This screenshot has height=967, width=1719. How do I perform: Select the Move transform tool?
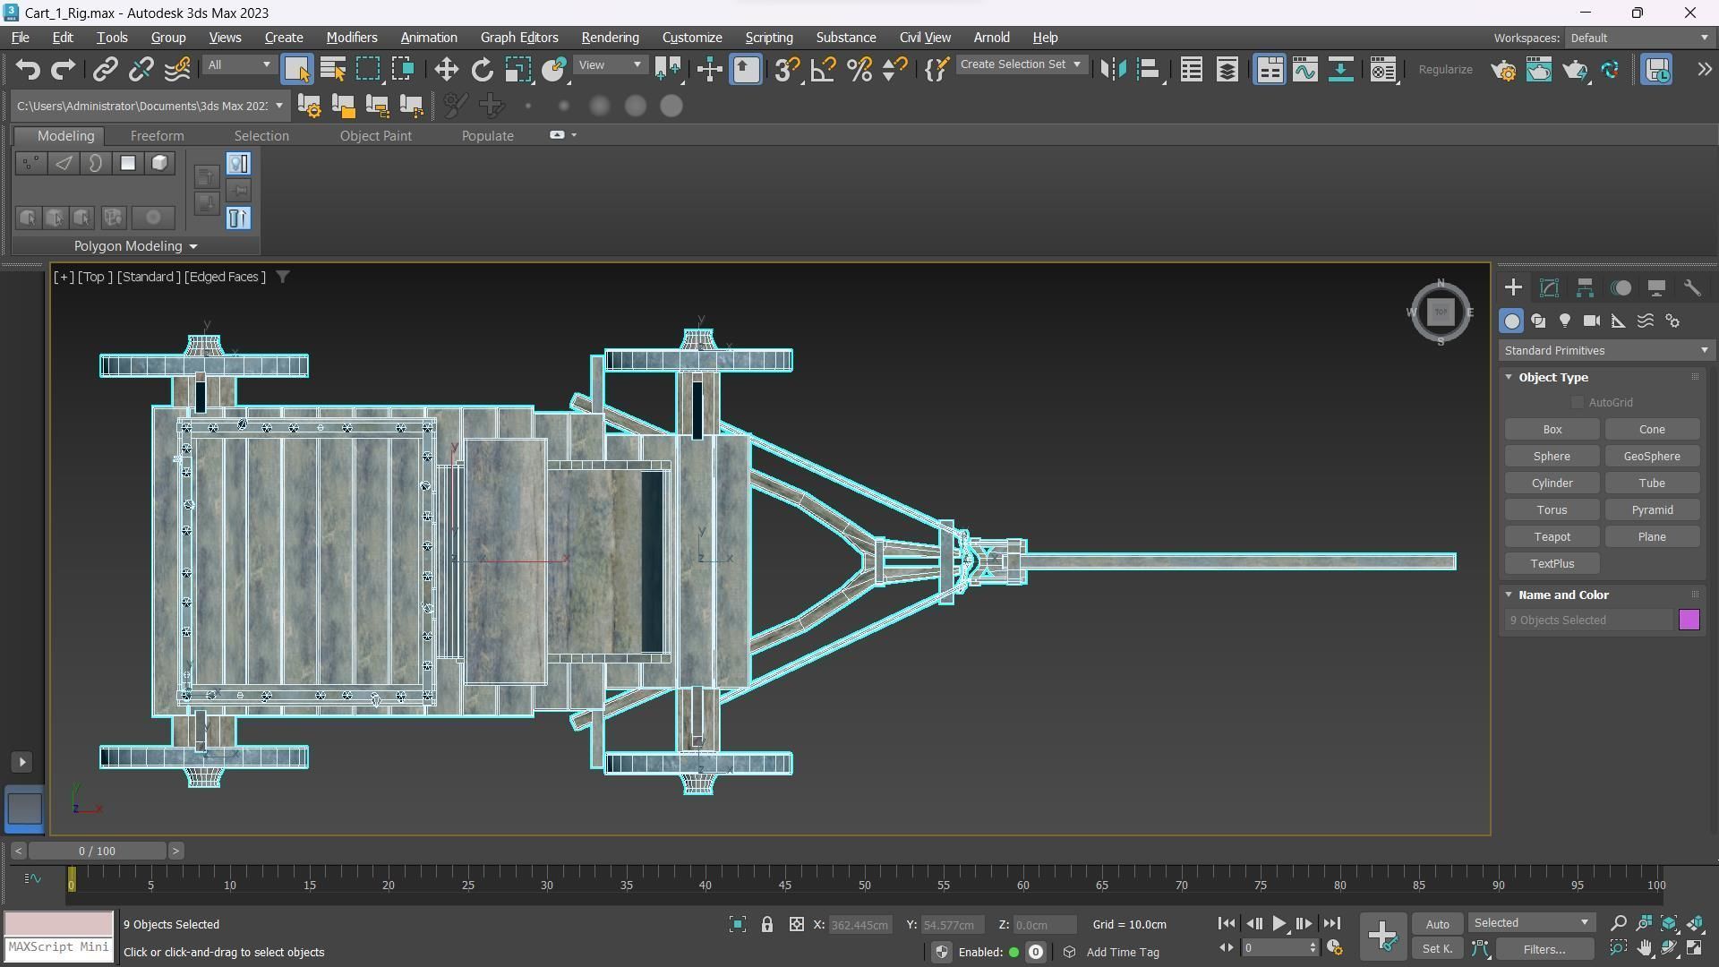(446, 70)
